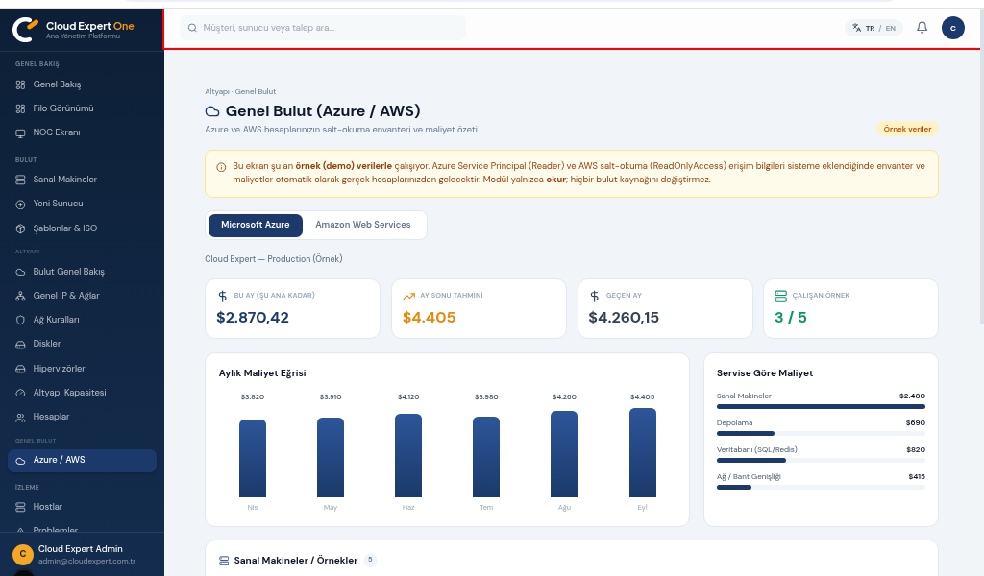
Task: Switch language to EN
Action: (x=891, y=28)
